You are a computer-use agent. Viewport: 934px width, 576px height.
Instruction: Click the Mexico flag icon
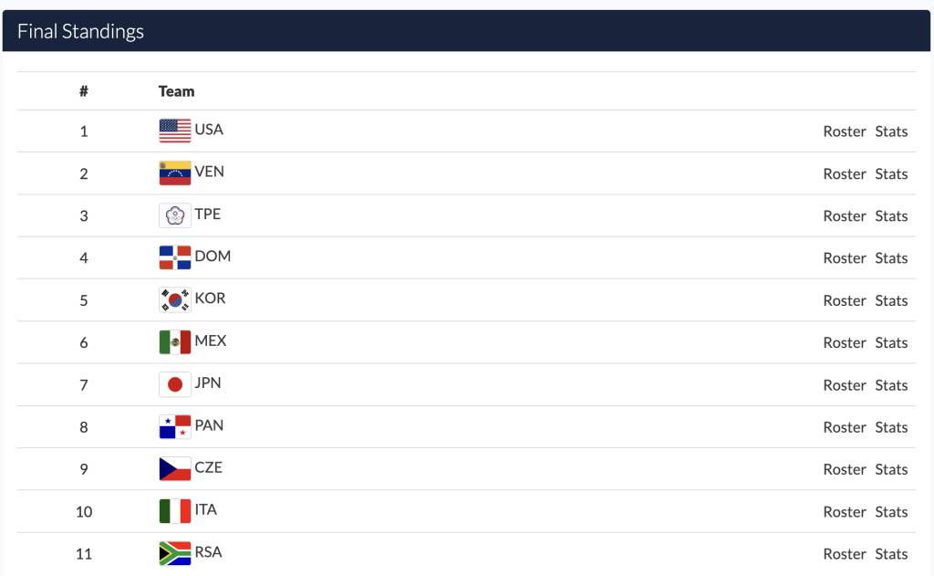175,342
